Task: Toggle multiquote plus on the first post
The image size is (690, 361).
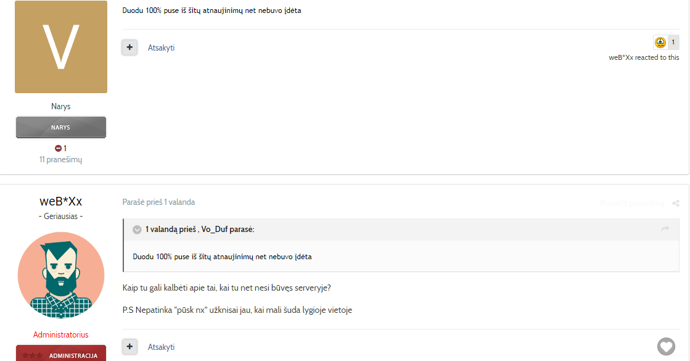Action: coord(129,48)
